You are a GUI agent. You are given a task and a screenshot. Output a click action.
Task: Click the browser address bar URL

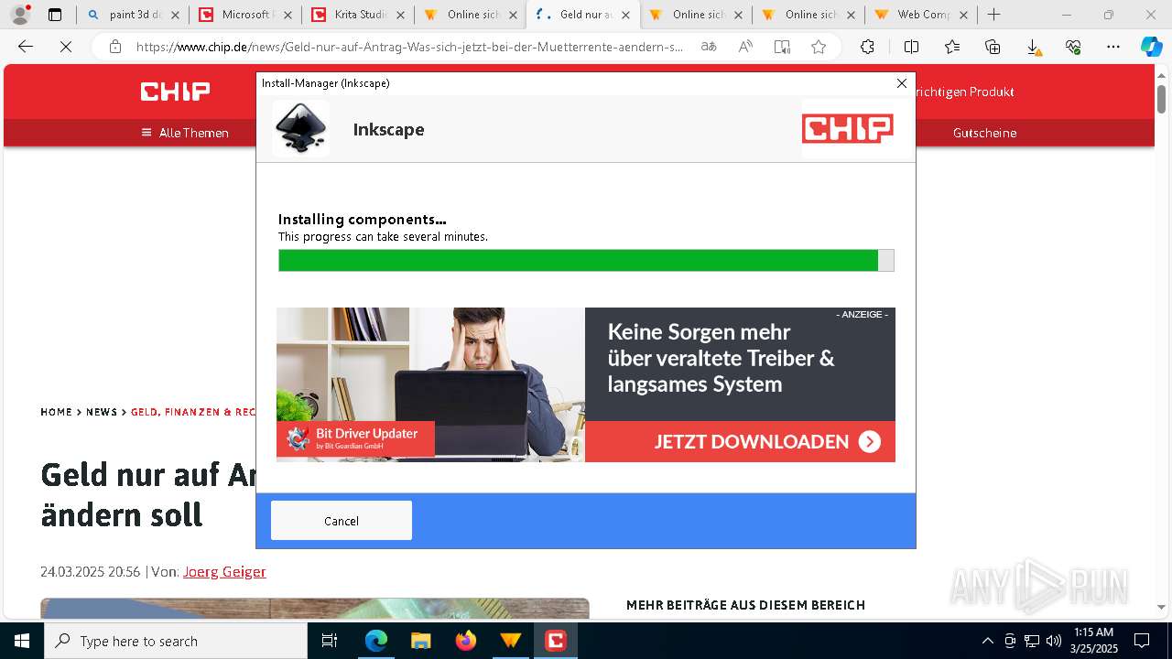pos(409,47)
